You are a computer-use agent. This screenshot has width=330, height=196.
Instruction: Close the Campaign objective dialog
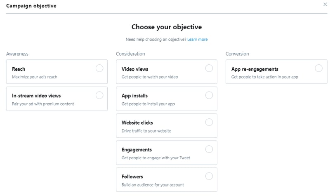(325, 5)
